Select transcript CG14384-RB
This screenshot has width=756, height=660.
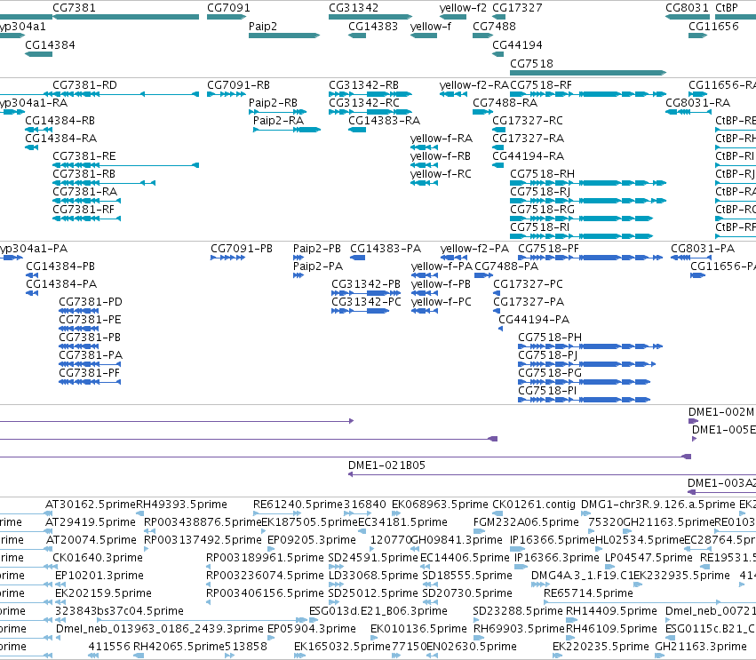(x=60, y=121)
